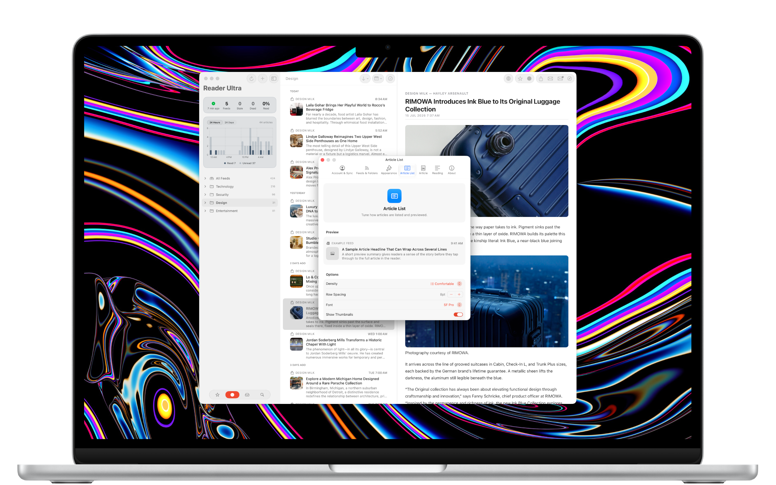Expand the Technology folder chevron
This screenshot has height=485, width=776.
coord(205,186)
